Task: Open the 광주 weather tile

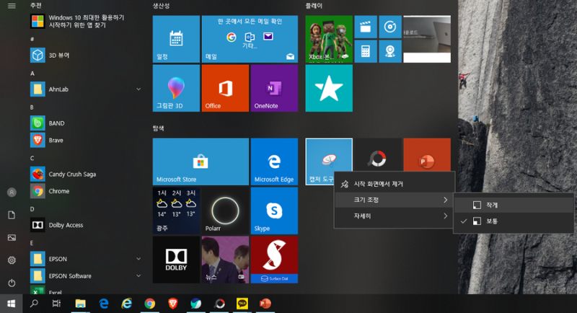Action: coord(176,211)
